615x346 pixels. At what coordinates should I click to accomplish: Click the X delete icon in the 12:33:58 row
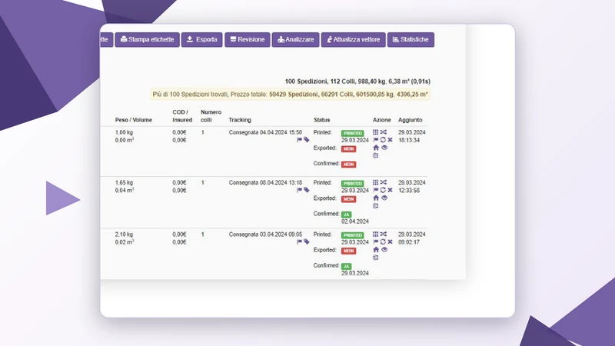[390, 190]
